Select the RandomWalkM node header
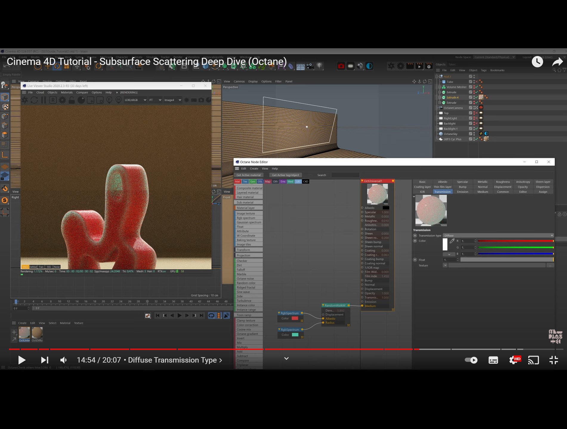Screen dimensions: 567x429 [x=335, y=305]
